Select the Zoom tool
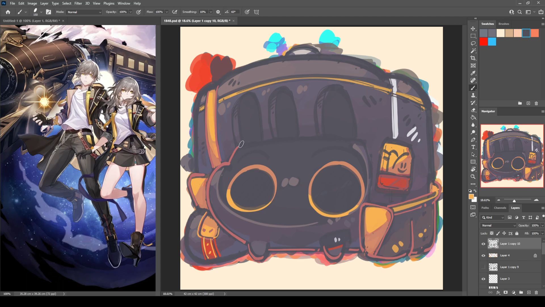 pyautogui.click(x=473, y=177)
